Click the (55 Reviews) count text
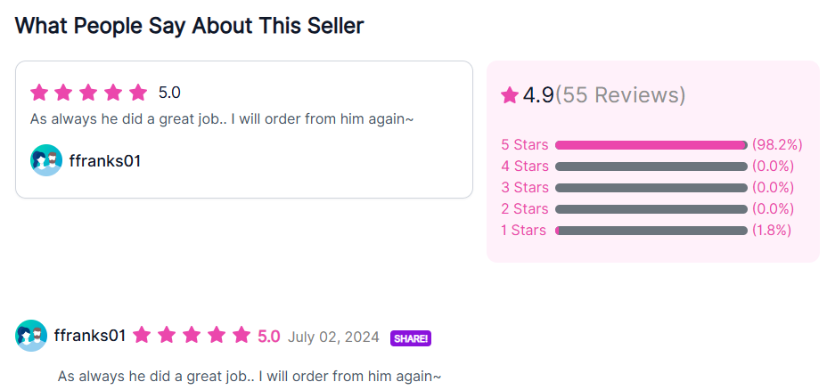Screen dimensions: 827x390 click(620, 95)
